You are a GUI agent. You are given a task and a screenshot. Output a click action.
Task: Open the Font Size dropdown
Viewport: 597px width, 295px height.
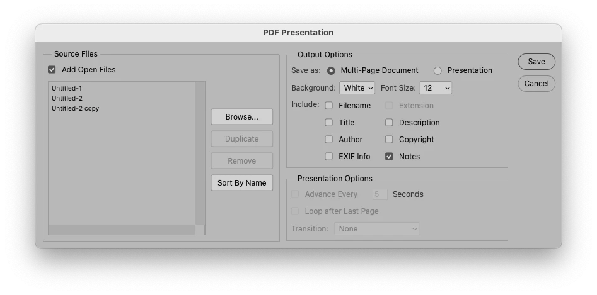point(436,88)
